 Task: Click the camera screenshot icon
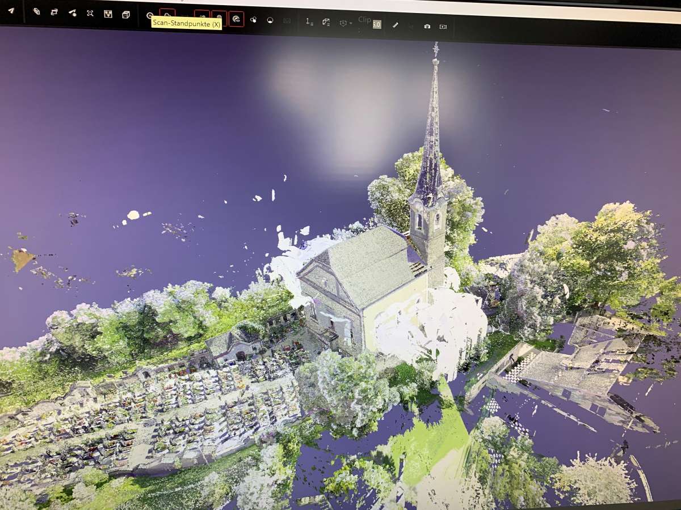(x=427, y=26)
